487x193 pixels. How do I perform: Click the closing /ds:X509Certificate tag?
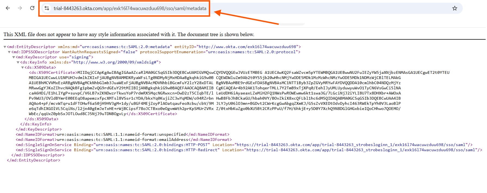coord(152,114)
